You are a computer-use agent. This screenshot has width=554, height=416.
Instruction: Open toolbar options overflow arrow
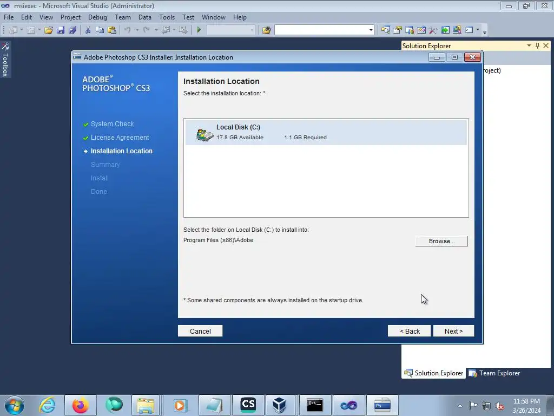coord(485,31)
